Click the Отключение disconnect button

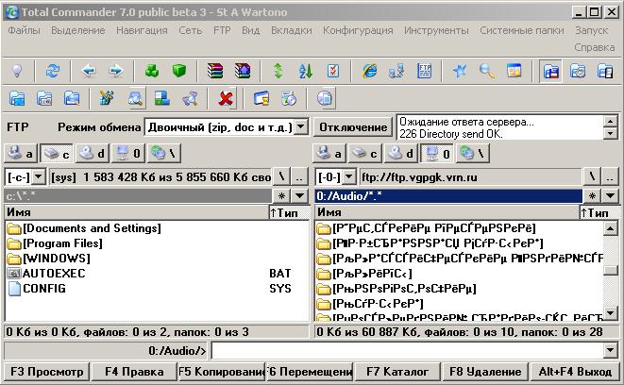[x=353, y=127]
